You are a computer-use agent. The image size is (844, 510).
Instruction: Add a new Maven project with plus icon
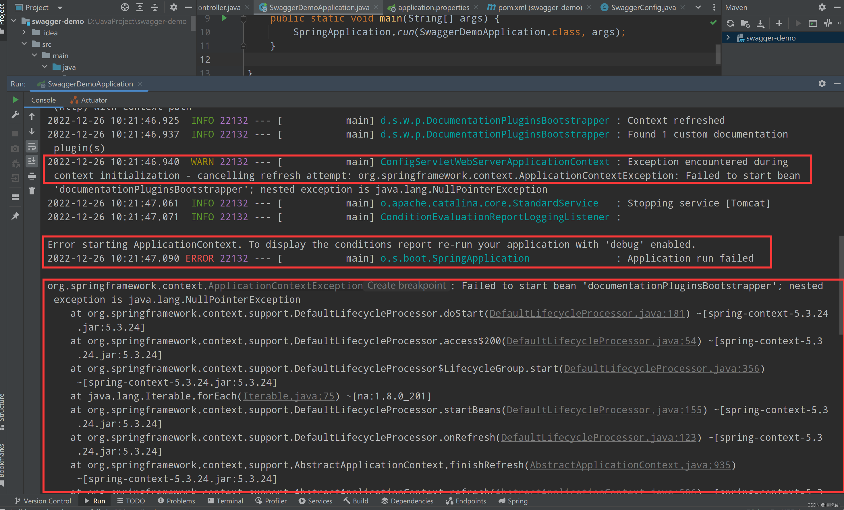779,23
